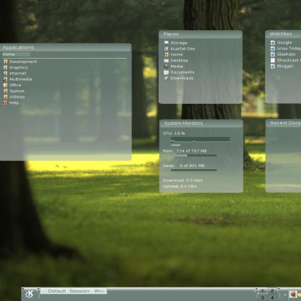
Task: Click the Upload speed readout
Action: pyautogui.click(x=180, y=187)
